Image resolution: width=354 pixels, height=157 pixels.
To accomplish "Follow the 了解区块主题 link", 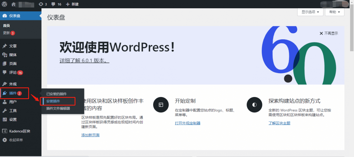I will coord(279,123).
